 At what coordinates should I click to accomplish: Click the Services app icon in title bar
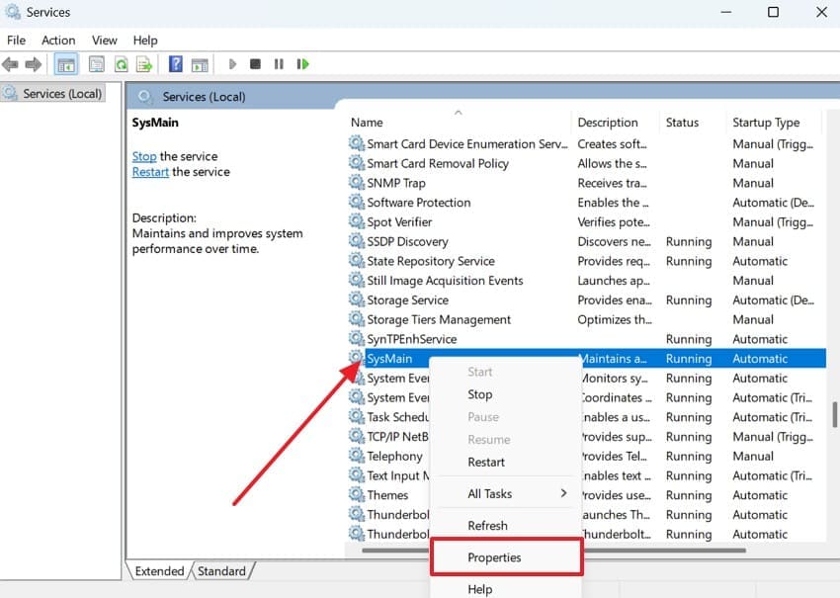[x=13, y=12]
